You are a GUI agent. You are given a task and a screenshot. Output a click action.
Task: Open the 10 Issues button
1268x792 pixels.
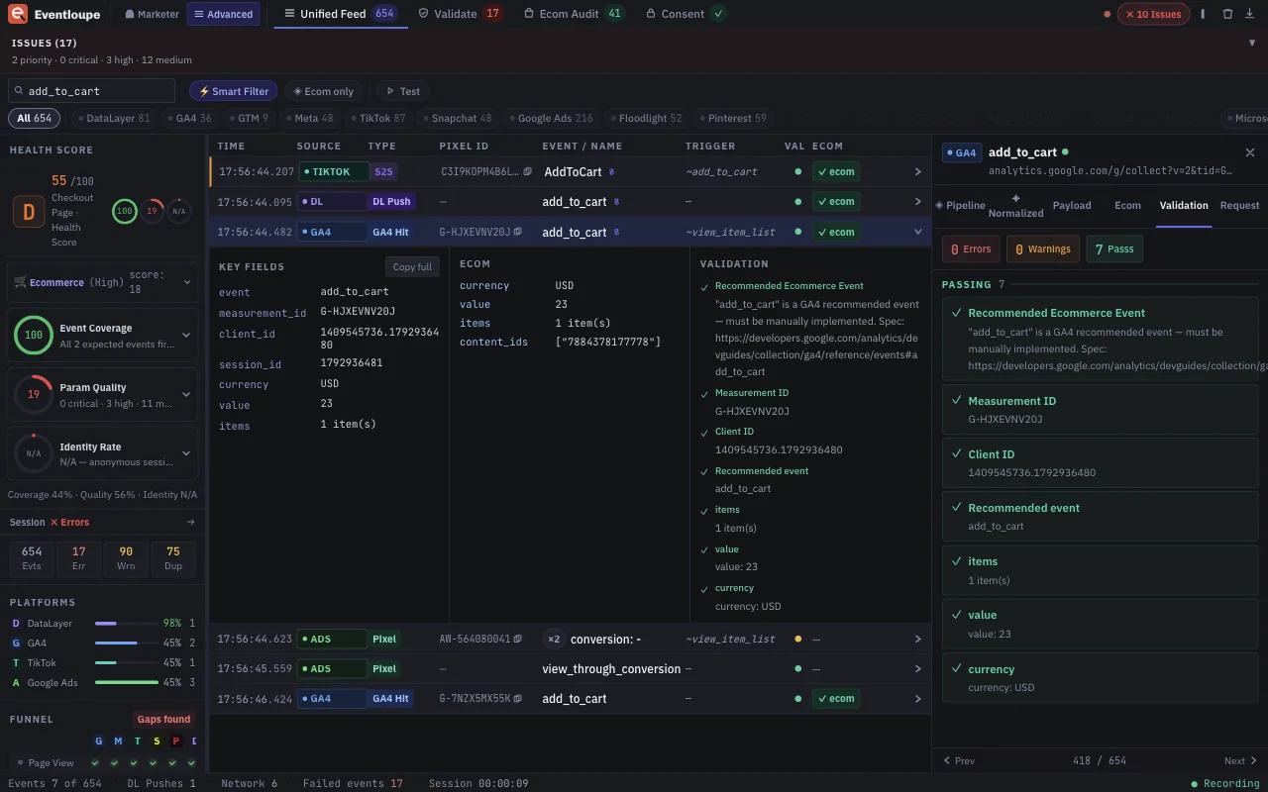(x=1153, y=14)
